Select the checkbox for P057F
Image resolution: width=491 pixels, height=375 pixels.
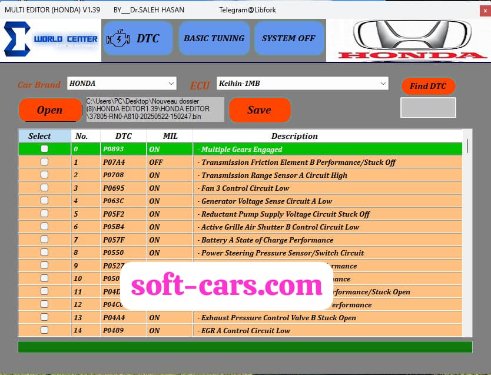tap(45, 240)
